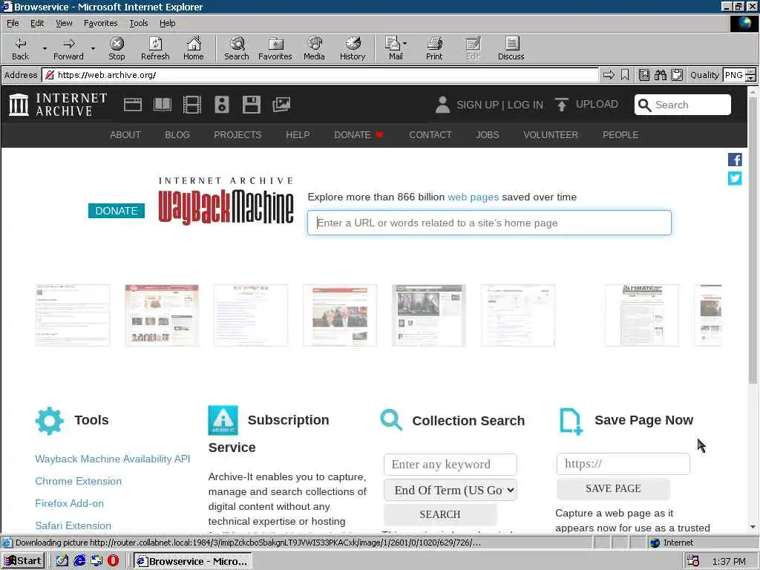Open the End Of Term collection dropdown
The width and height of the screenshot is (760, 570).
pos(451,490)
